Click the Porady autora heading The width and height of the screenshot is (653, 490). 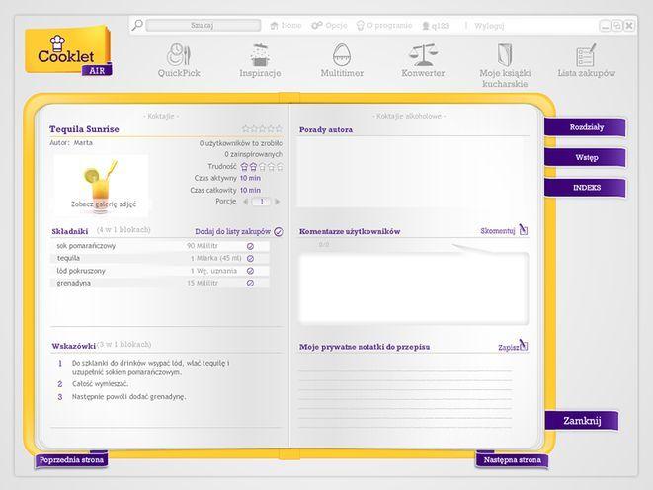click(x=326, y=129)
